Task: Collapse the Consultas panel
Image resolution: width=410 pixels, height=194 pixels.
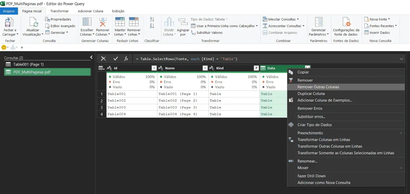Action: pyautogui.click(x=91, y=57)
